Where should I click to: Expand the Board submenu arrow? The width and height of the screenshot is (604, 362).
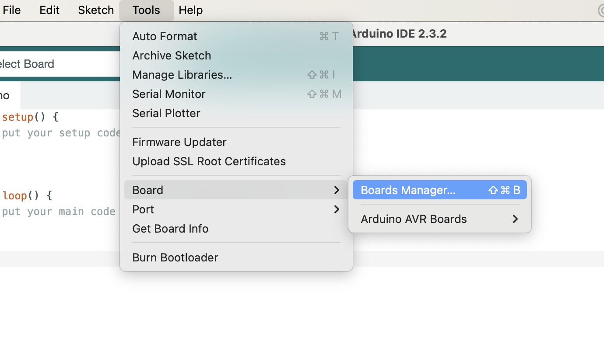(336, 190)
